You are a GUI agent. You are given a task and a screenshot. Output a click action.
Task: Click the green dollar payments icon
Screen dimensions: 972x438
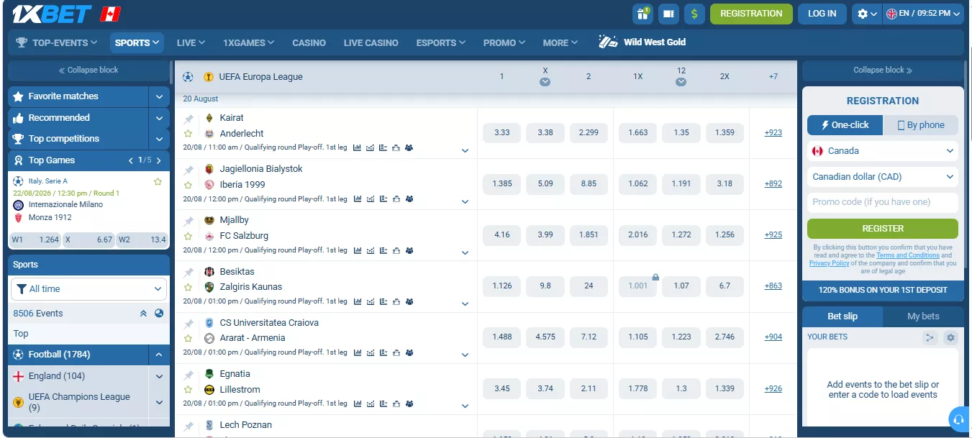(x=695, y=14)
